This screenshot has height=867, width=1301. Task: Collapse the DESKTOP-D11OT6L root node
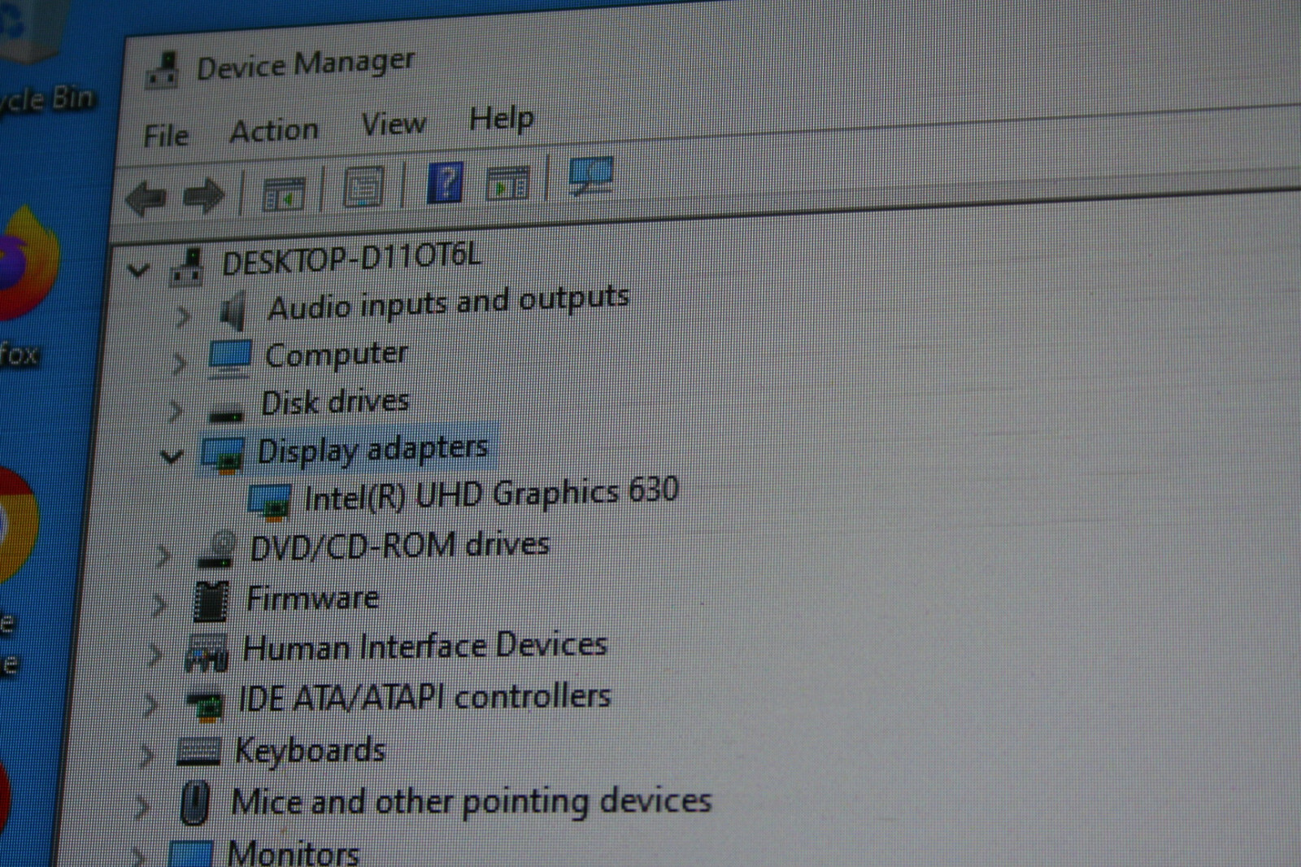point(139,270)
